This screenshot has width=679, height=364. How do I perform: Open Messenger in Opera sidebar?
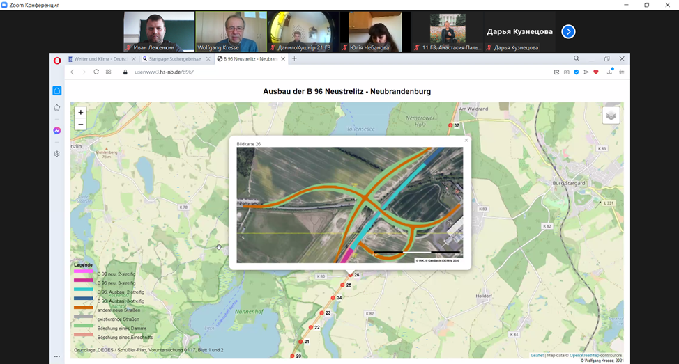click(56, 131)
